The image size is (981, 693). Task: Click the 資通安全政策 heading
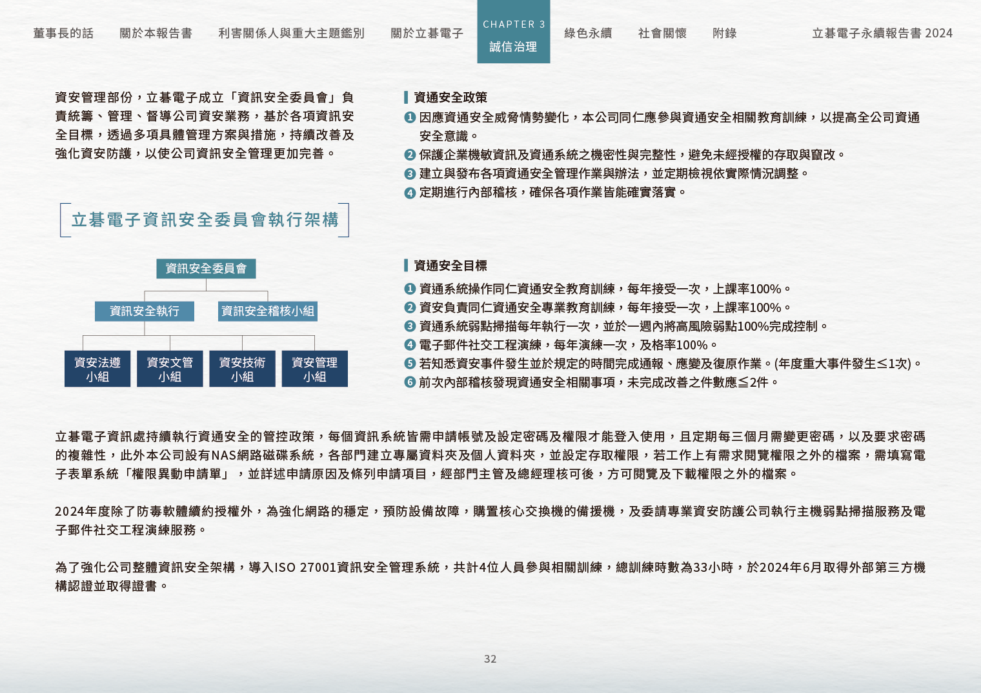(450, 97)
